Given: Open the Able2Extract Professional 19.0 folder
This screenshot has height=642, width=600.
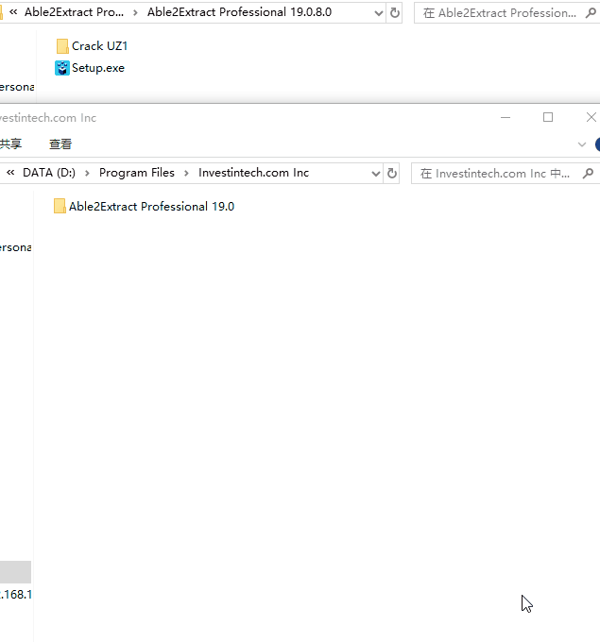Looking at the screenshot, I should coord(150,207).
